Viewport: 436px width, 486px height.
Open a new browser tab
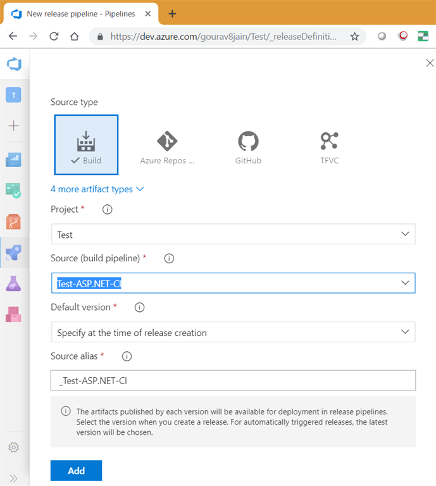(x=172, y=14)
